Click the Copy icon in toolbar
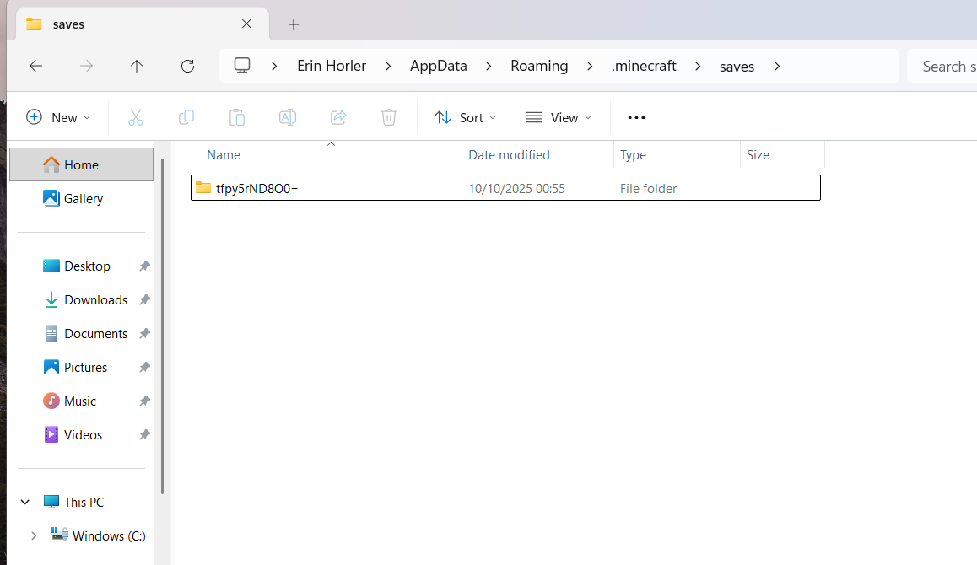 [186, 117]
